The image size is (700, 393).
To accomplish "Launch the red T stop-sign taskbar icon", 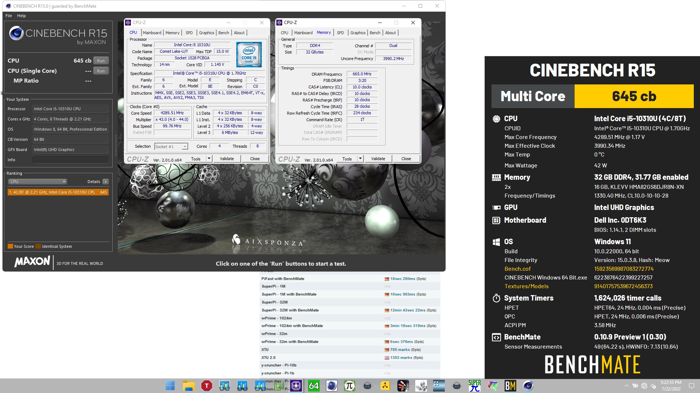I will coord(206,386).
